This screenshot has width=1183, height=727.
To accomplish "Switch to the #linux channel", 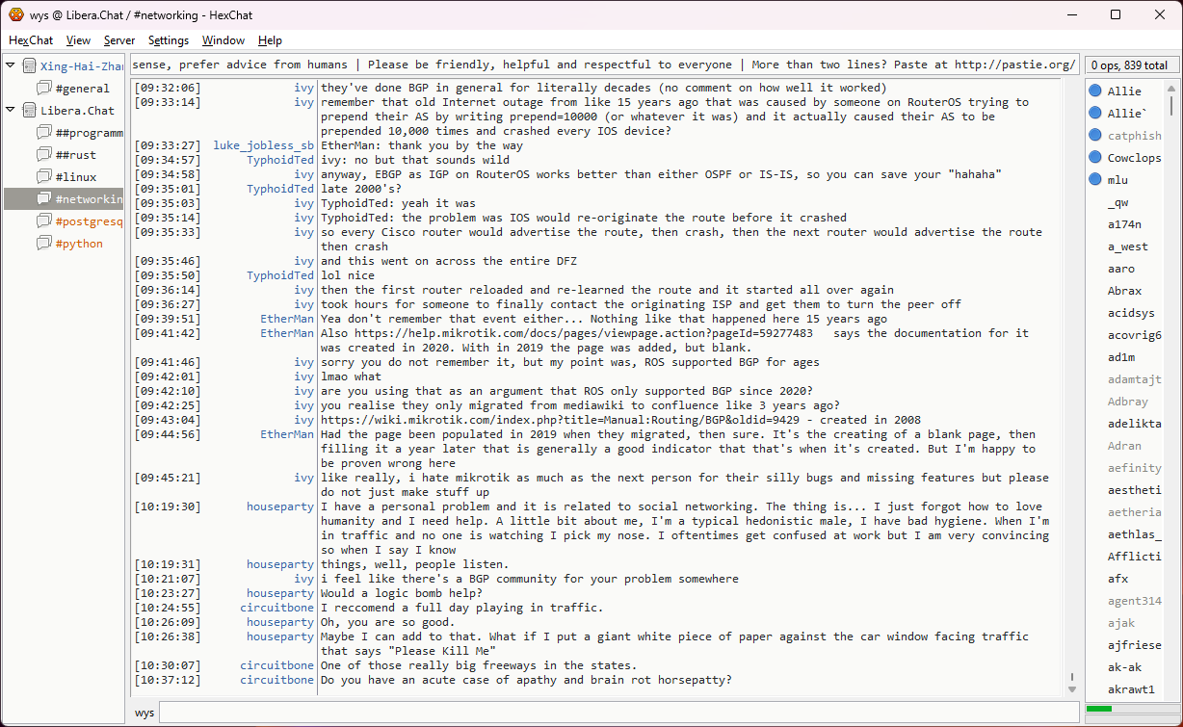I will (75, 177).
